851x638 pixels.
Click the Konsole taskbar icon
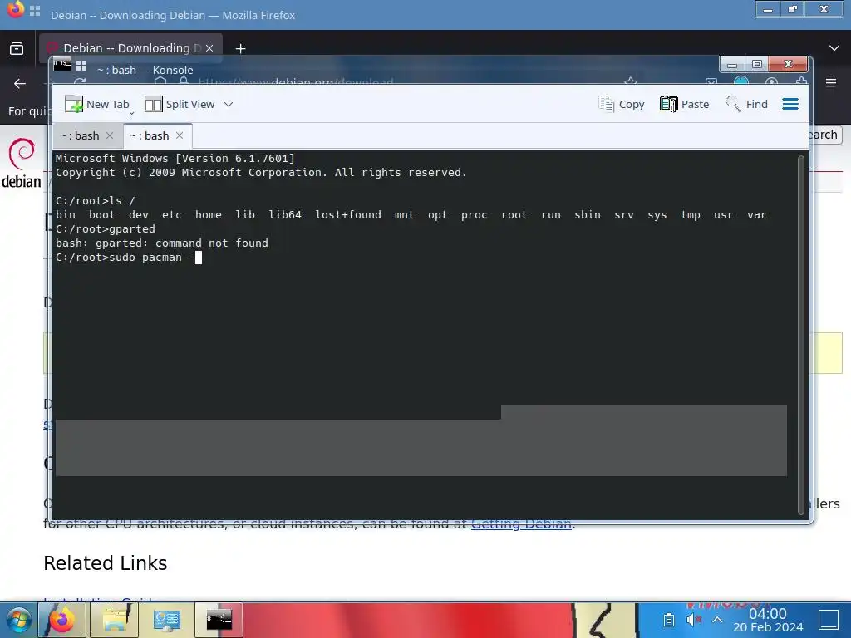[x=219, y=620]
